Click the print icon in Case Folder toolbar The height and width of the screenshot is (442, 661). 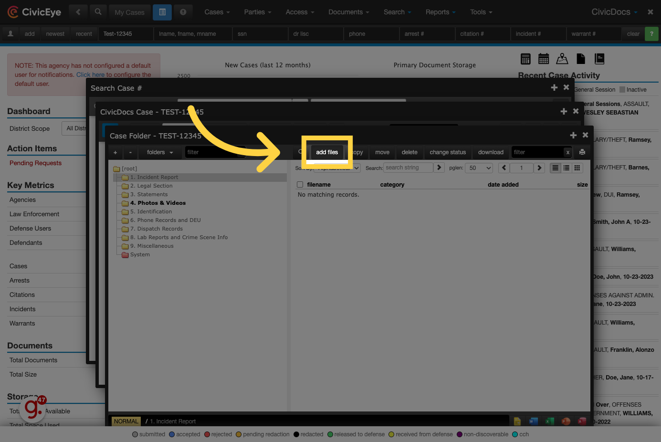click(582, 152)
